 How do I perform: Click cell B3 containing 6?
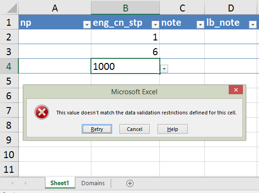(125, 51)
